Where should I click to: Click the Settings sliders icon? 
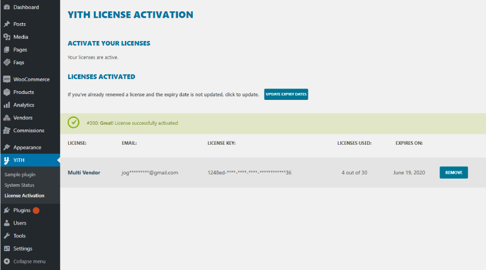[6, 249]
